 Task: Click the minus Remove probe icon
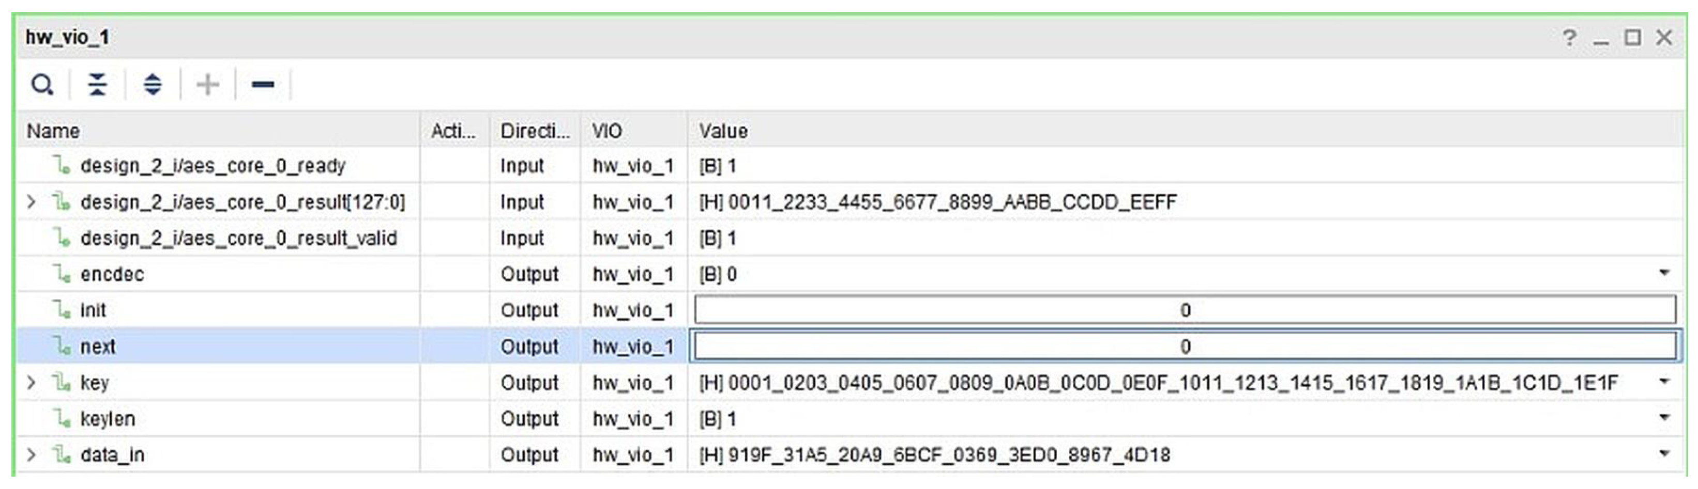[x=262, y=85]
